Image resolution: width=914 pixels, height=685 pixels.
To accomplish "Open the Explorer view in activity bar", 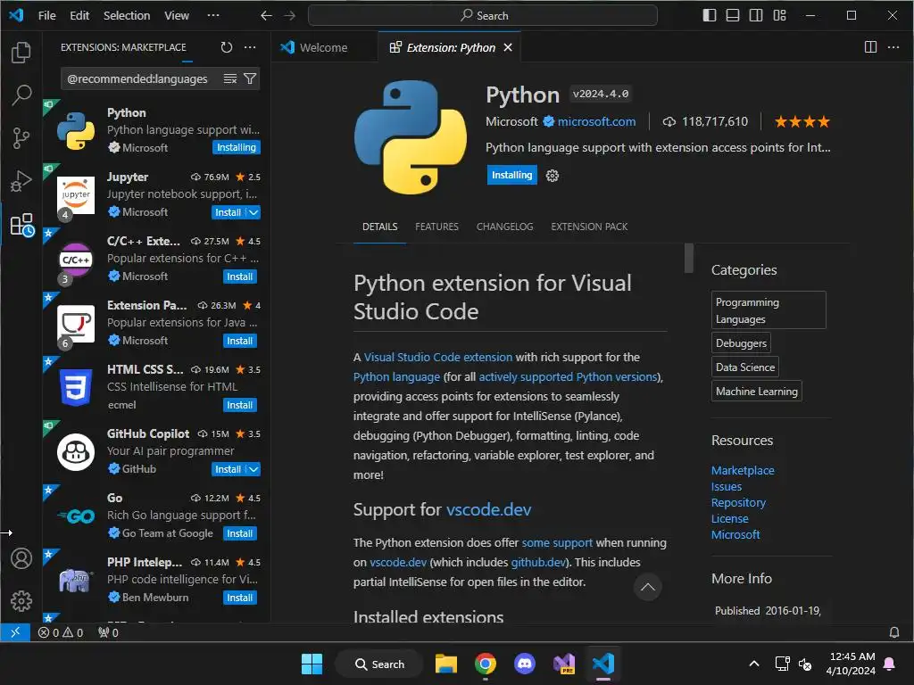I will pyautogui.click(x=21, y=53).
